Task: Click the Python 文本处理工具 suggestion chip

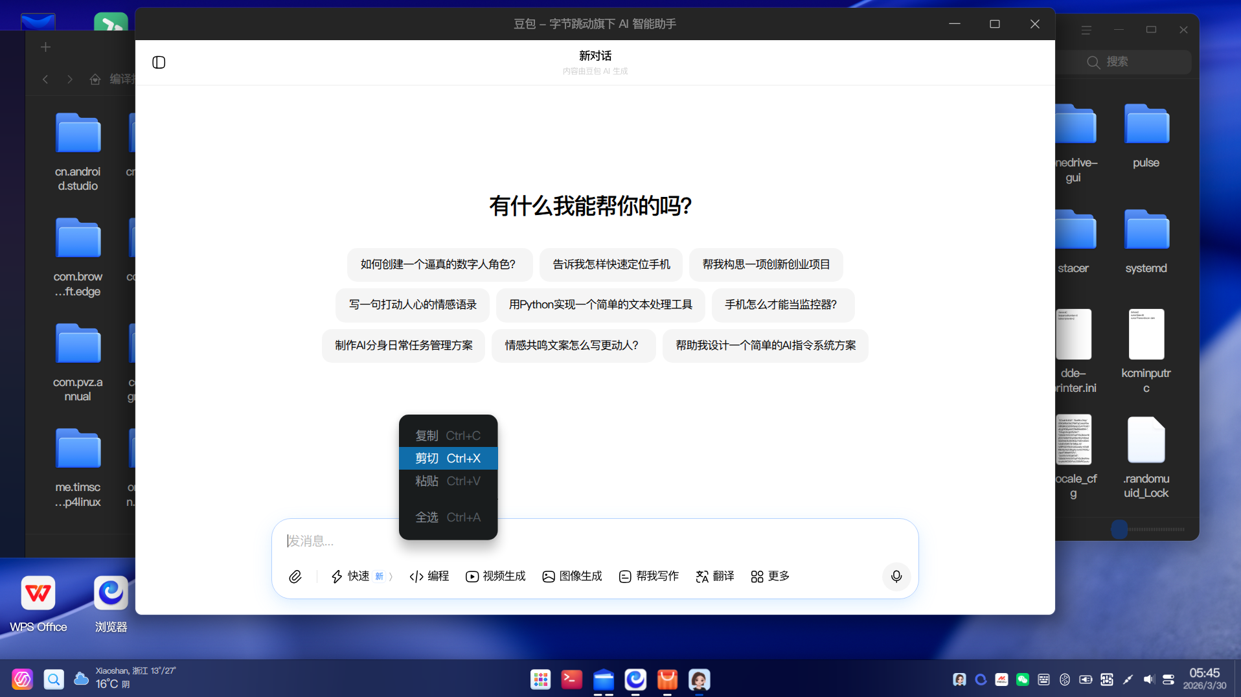Action: 600,304
